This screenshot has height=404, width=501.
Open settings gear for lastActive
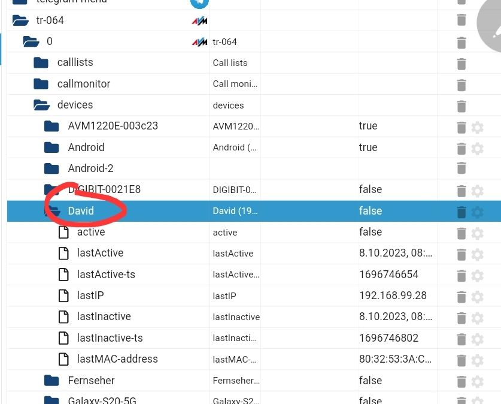[x=477, y=255]
